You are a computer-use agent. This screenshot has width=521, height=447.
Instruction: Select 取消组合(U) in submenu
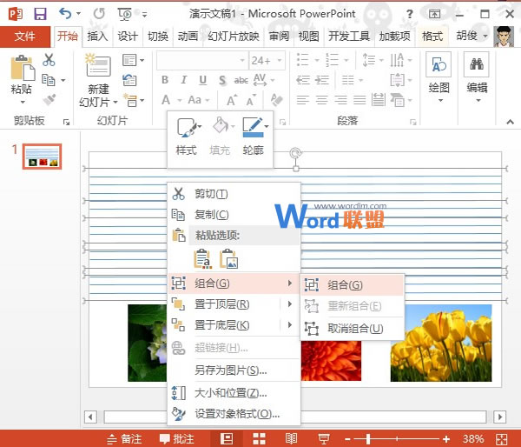coord(353,329)
